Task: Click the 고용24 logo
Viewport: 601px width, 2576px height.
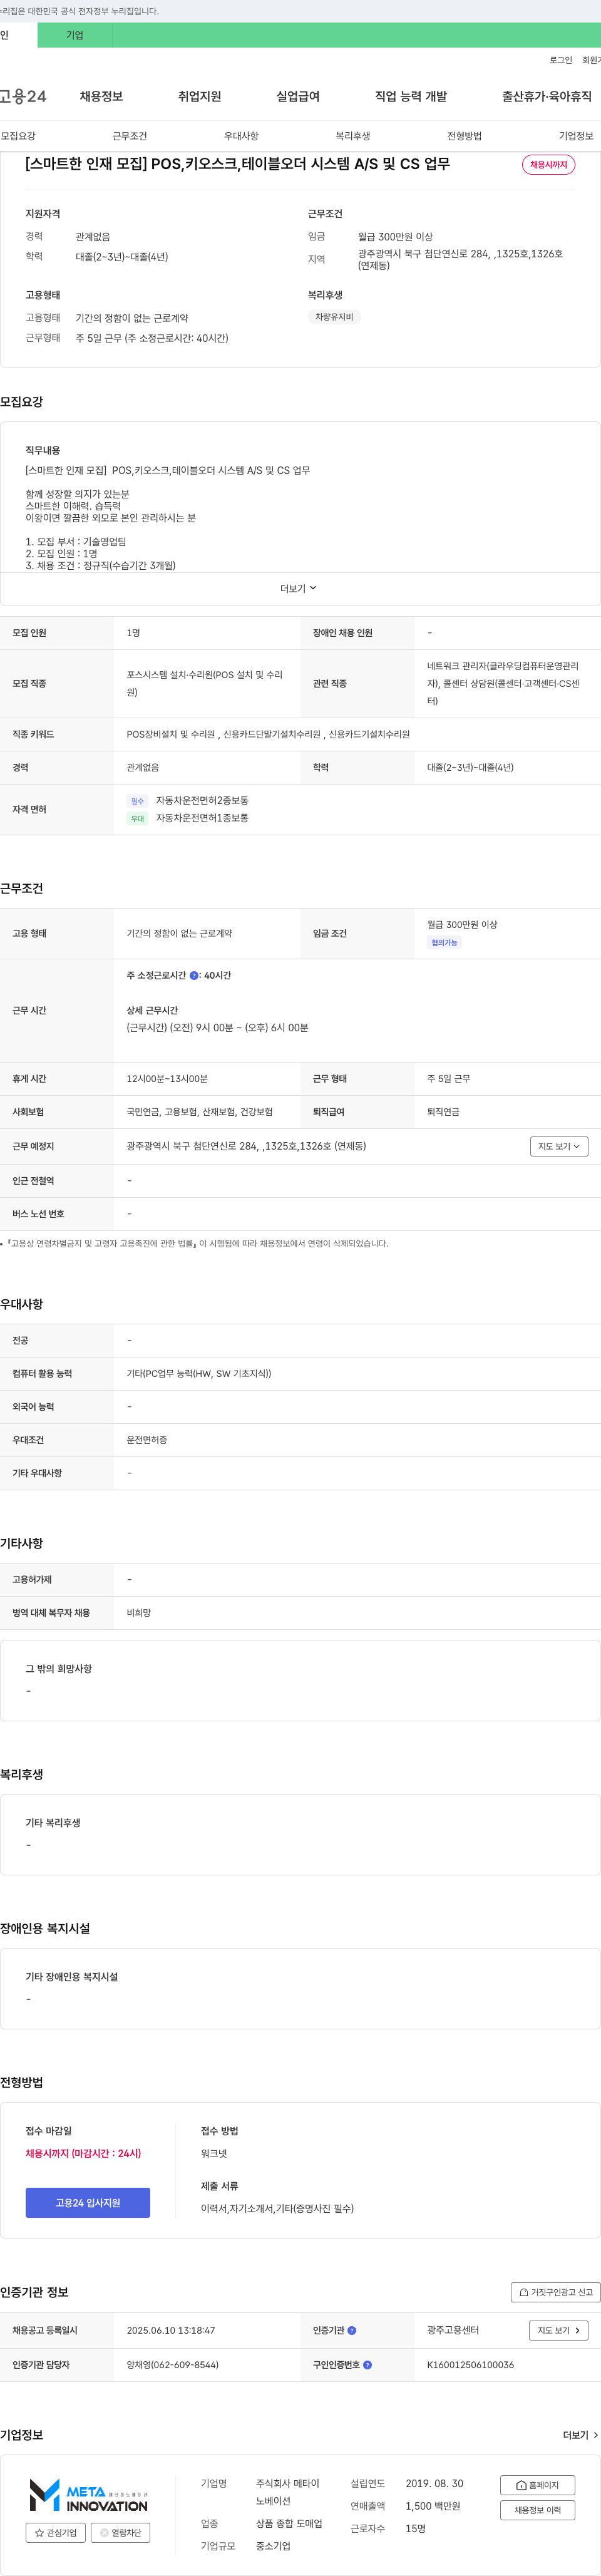Action: click(22, 96)
